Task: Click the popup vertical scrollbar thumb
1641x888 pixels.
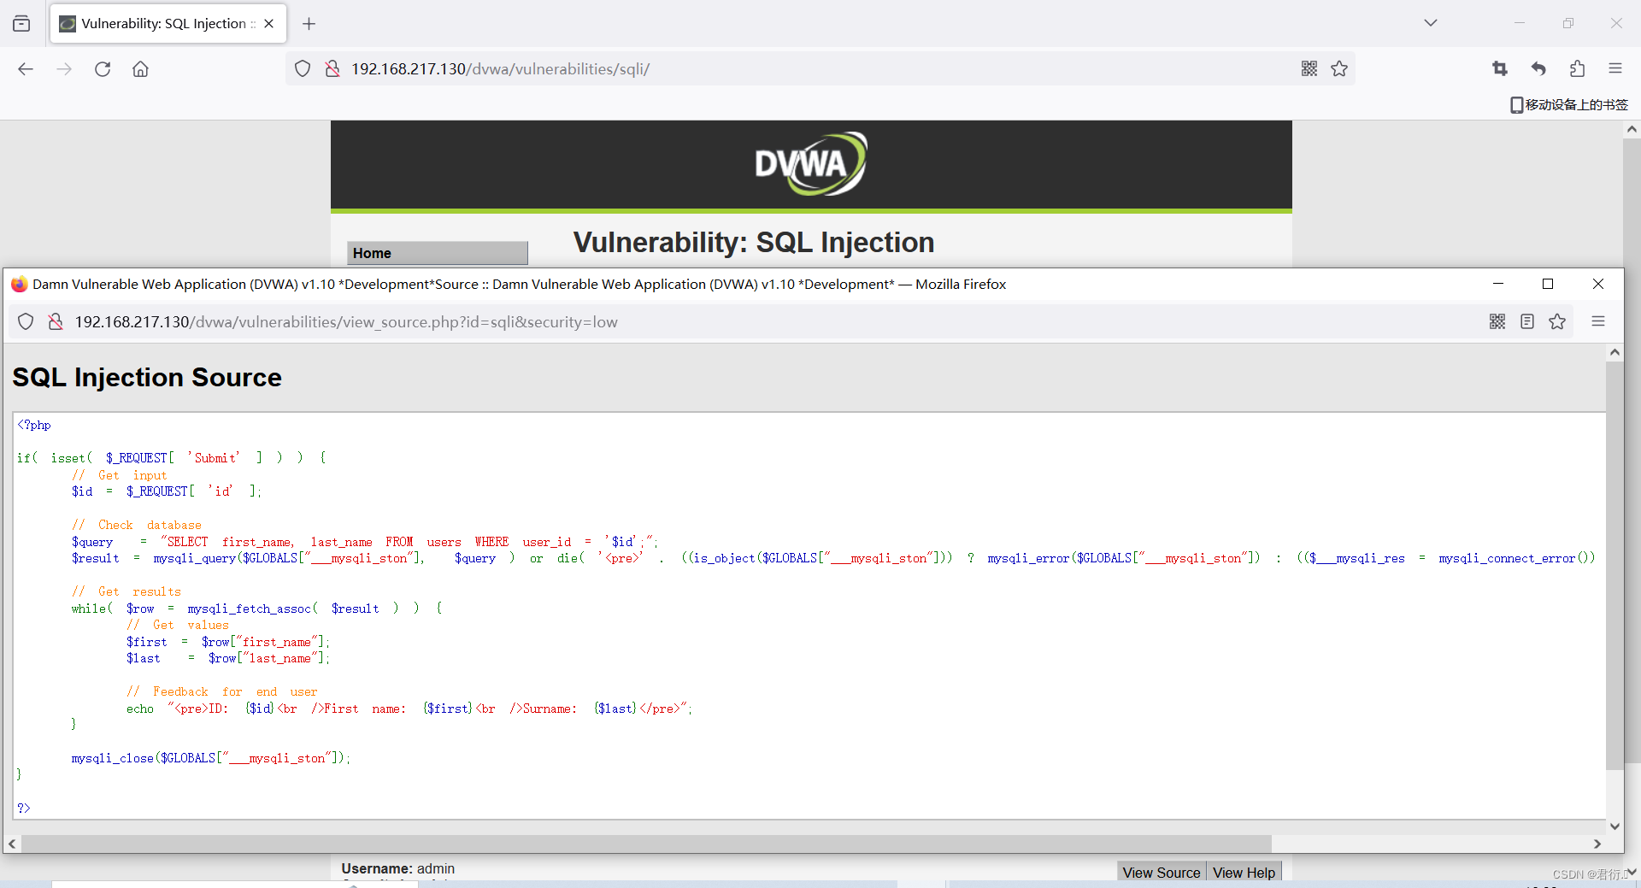Action: pyautogui.click(x=1615, y=566)
